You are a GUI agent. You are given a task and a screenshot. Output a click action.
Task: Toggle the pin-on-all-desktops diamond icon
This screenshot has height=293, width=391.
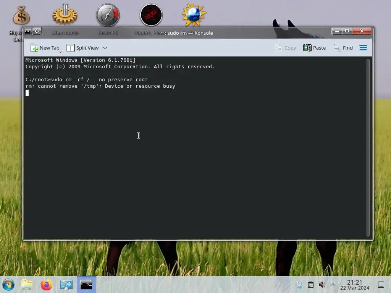[37, 31]
